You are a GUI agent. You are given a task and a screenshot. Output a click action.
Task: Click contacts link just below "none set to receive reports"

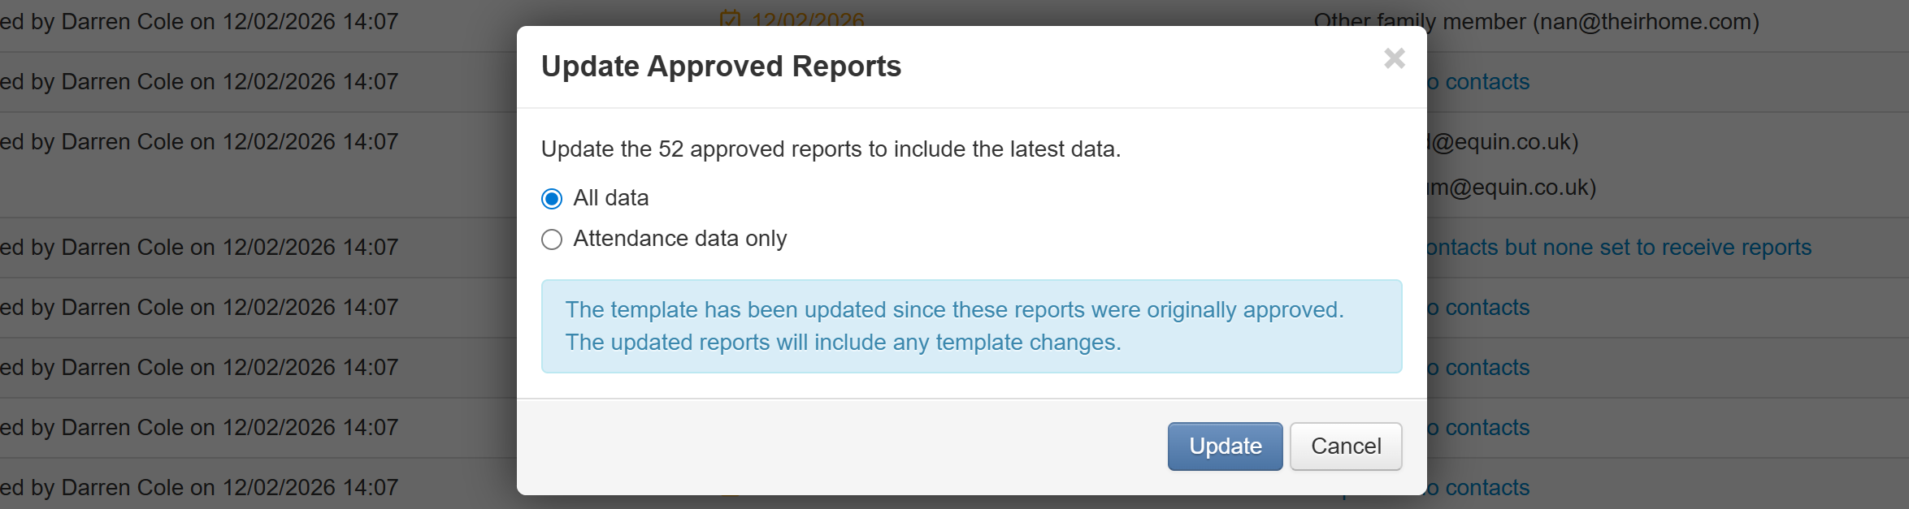pos(1479,308)
